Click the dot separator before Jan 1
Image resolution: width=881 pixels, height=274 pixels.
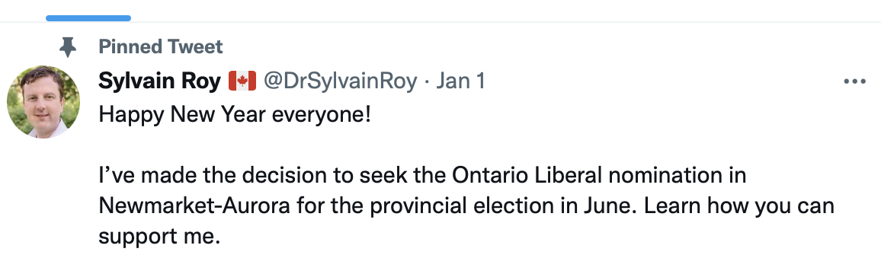coord(427,82)
